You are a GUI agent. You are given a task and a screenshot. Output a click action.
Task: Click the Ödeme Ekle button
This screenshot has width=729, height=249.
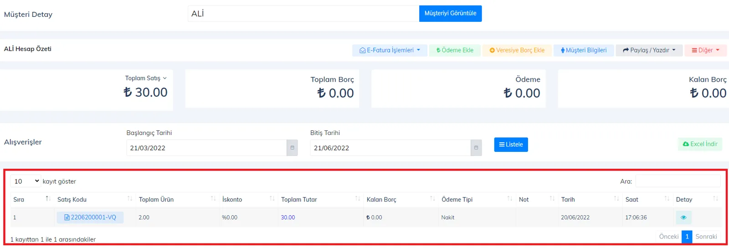pyautogui.click(x=455, y=50)
